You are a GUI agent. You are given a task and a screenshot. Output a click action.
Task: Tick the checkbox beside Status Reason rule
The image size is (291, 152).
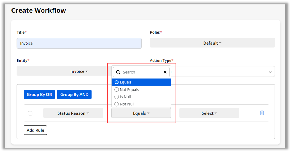[x=30, y=113]
